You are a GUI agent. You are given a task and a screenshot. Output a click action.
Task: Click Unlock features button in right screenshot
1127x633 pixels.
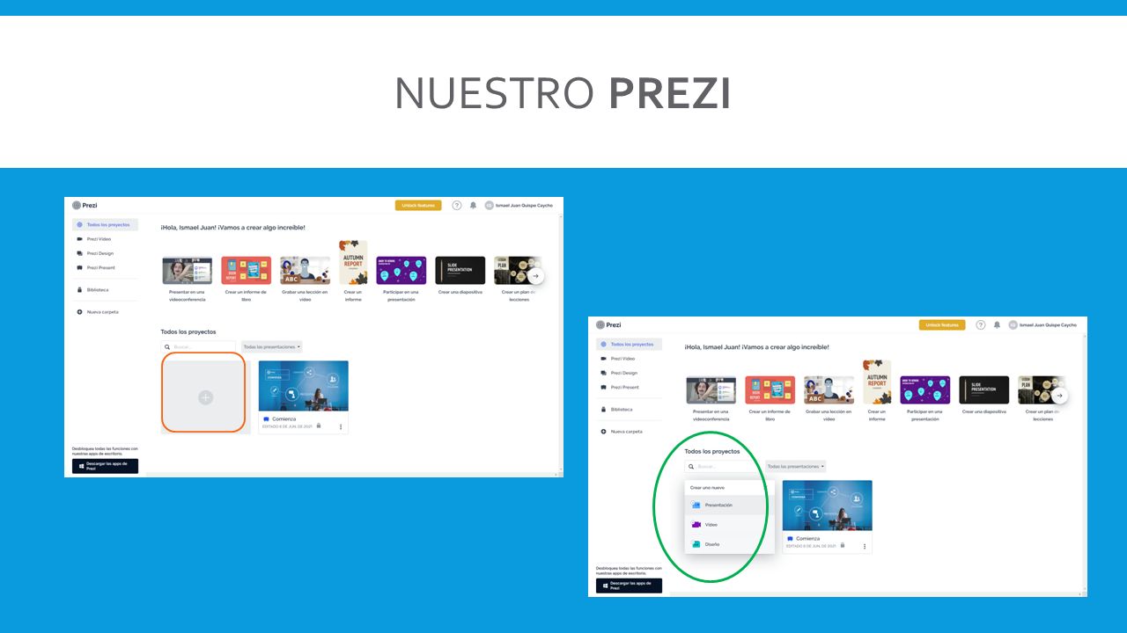(x=942, y=324)
